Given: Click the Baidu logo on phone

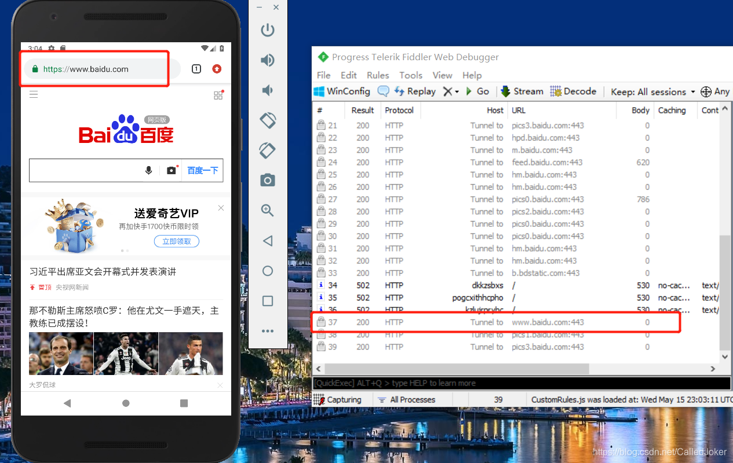Looking at the screenshot, I should click(126, 130).
